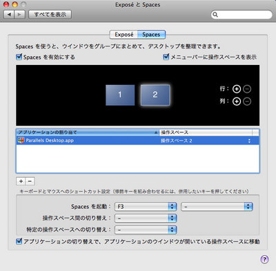Toggle the Spaces を有効にする checkbox
Viewport: 276px width, 271px height.
click(x=19, y=57)
